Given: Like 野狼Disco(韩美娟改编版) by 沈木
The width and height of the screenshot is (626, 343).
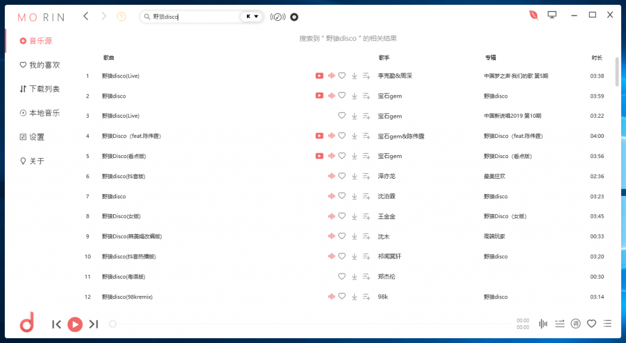Looking at the screenshot, I should (342, 236).
